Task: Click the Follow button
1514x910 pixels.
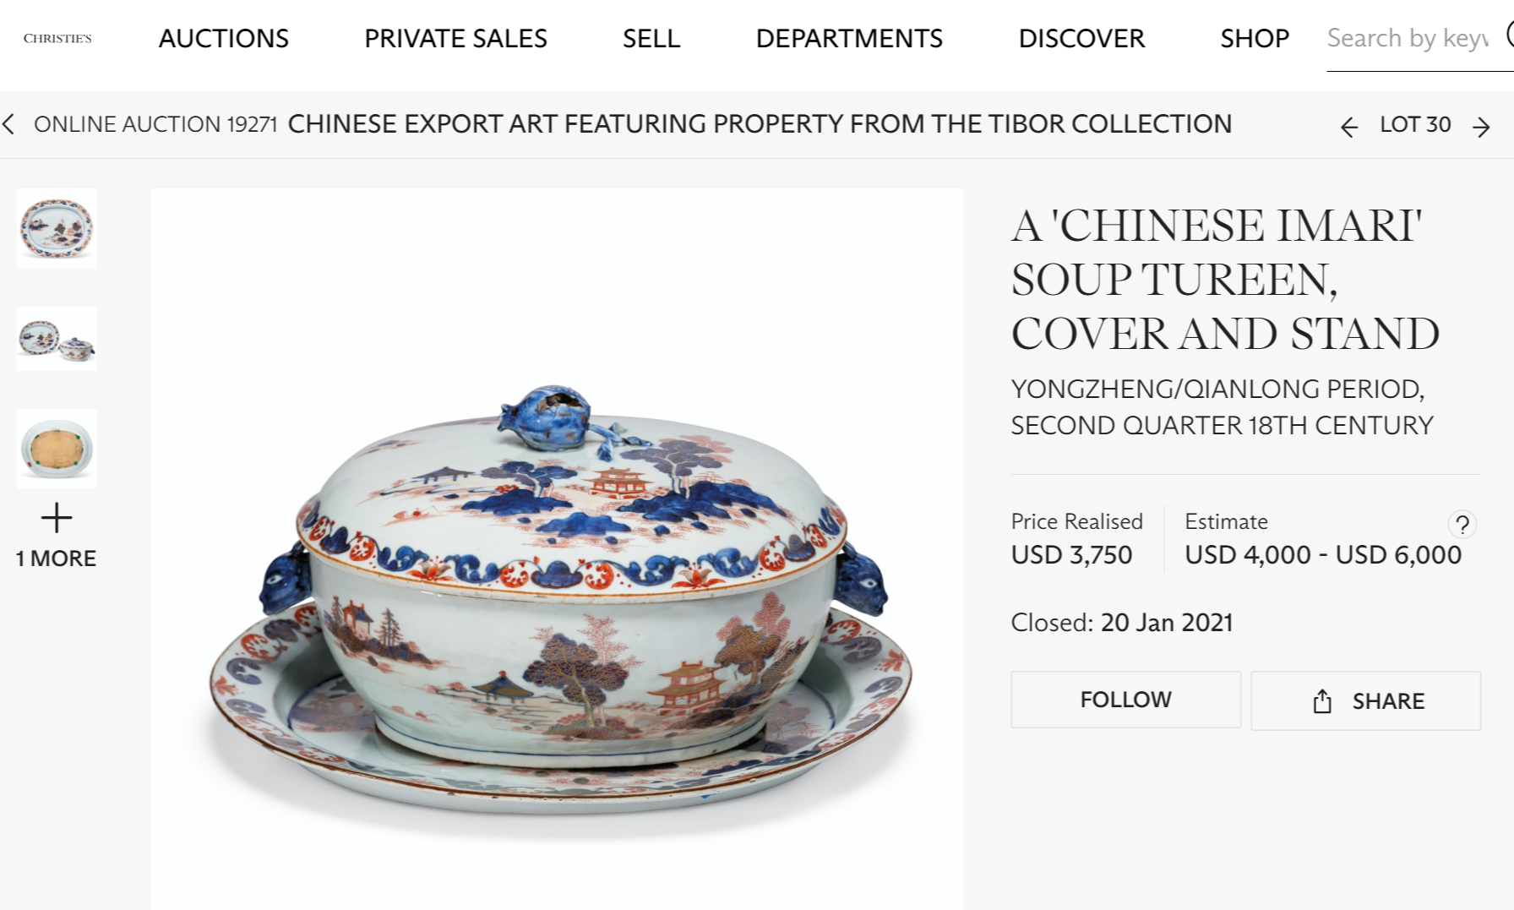Action: (1125, 700)
